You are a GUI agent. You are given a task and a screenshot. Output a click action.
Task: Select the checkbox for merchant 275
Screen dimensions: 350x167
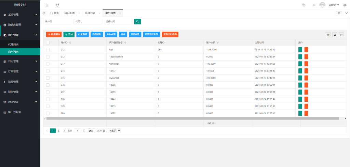tap(48, 78)
